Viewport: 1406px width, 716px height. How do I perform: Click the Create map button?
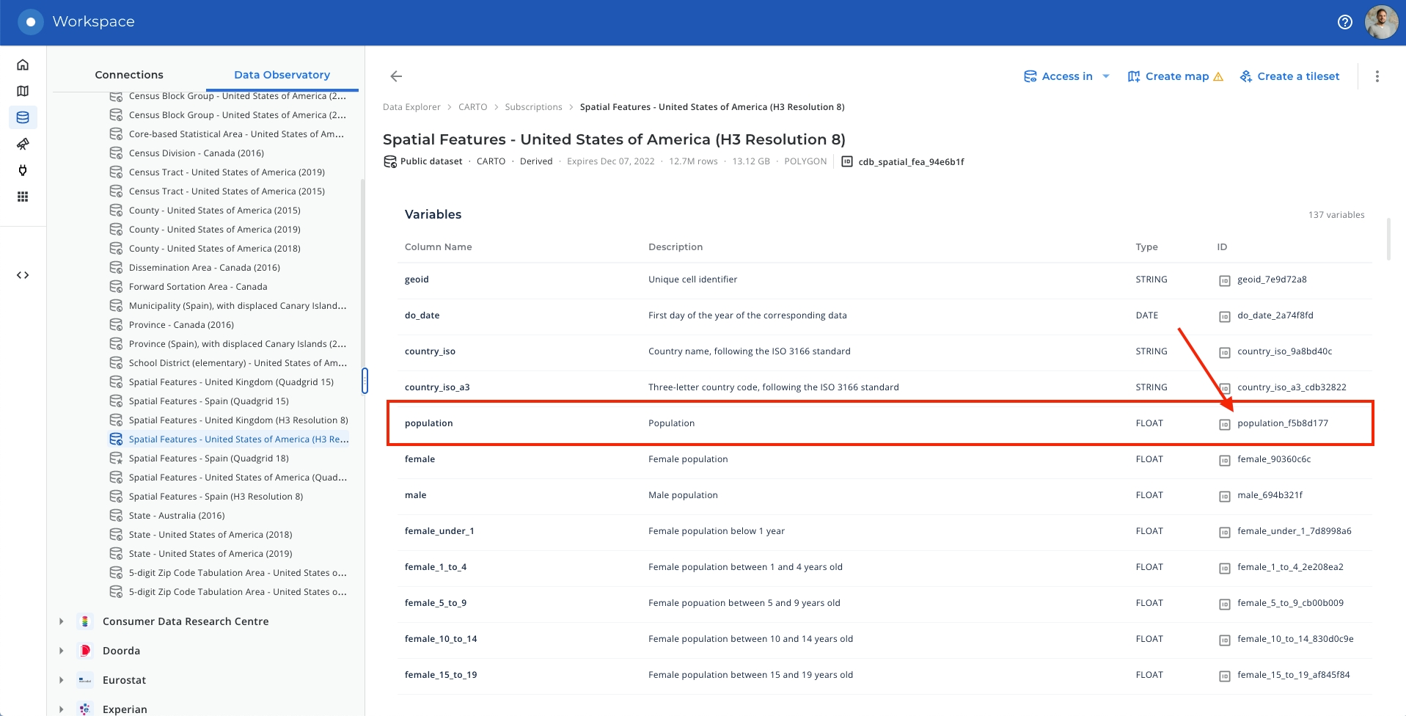point(1175,76)
